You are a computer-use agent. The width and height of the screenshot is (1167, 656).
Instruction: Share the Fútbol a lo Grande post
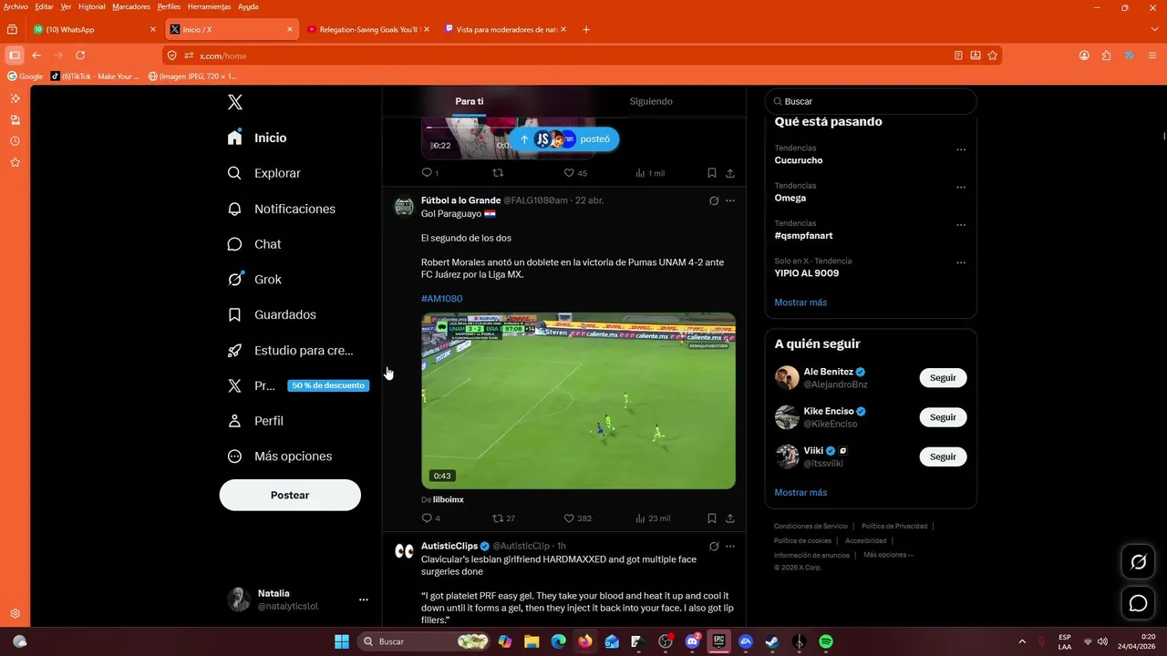pos(730,518)
